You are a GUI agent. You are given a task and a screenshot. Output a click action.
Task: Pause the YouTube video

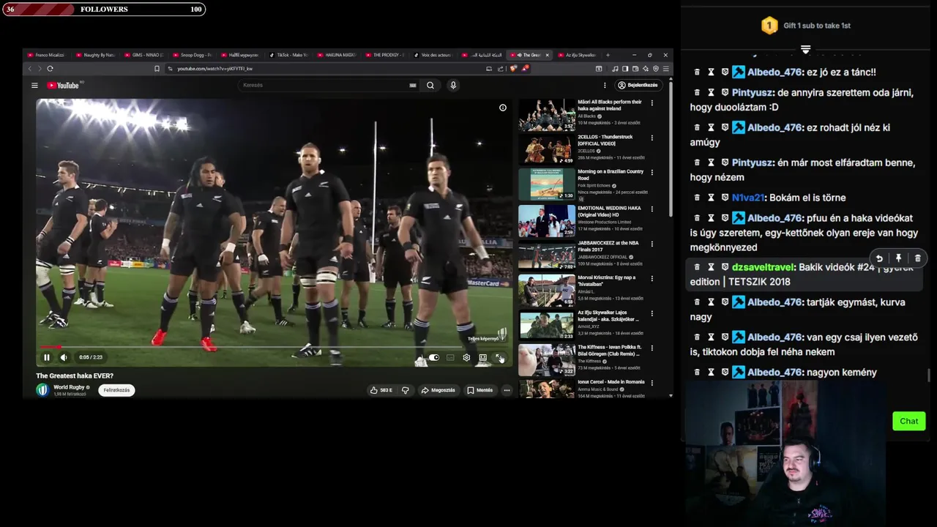(46, 357)
